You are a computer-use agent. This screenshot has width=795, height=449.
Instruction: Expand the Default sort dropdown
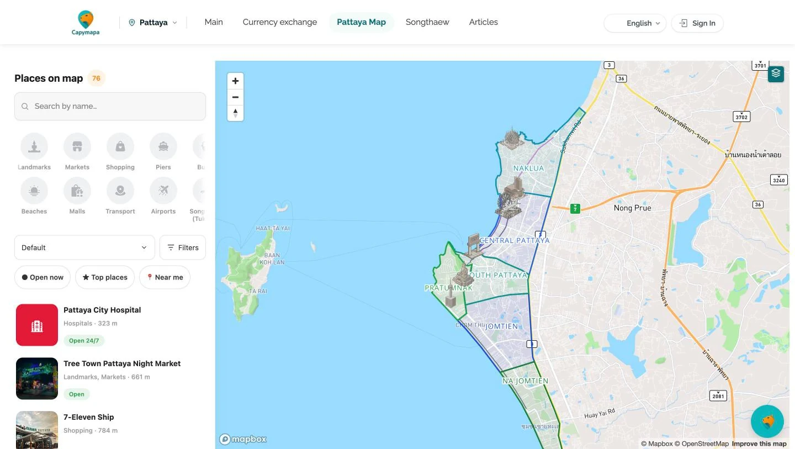(x=84, y=247)
